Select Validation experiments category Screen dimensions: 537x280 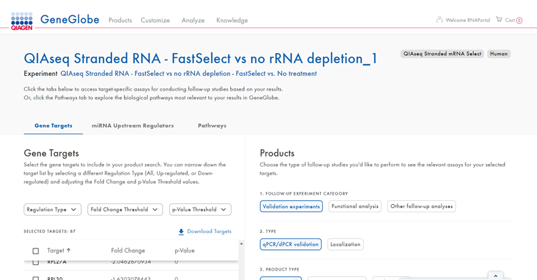tap(291, 206)
